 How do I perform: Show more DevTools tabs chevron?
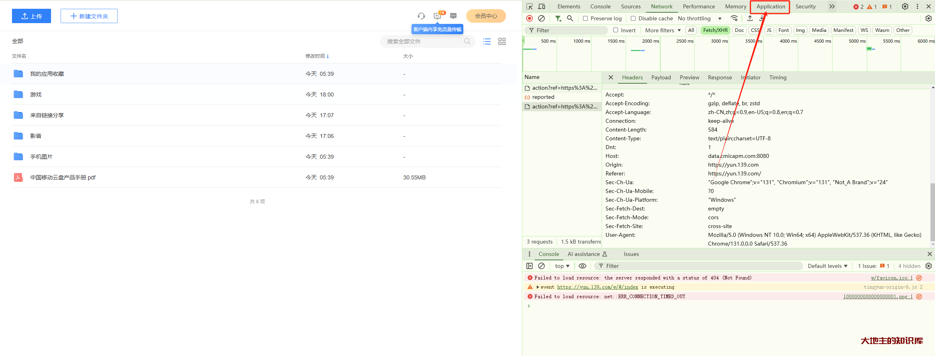[832, 6]
